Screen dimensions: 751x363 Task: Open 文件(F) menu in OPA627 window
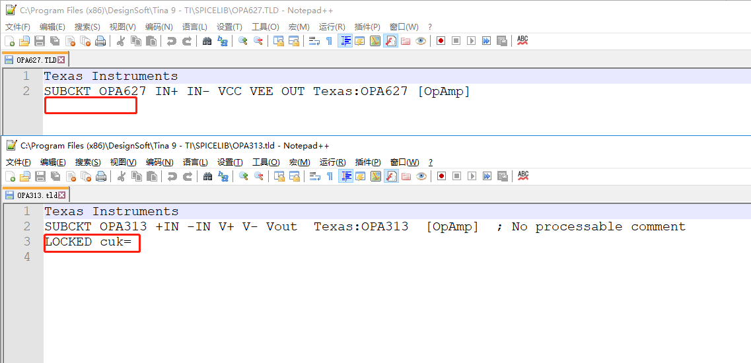pos(18,27)
